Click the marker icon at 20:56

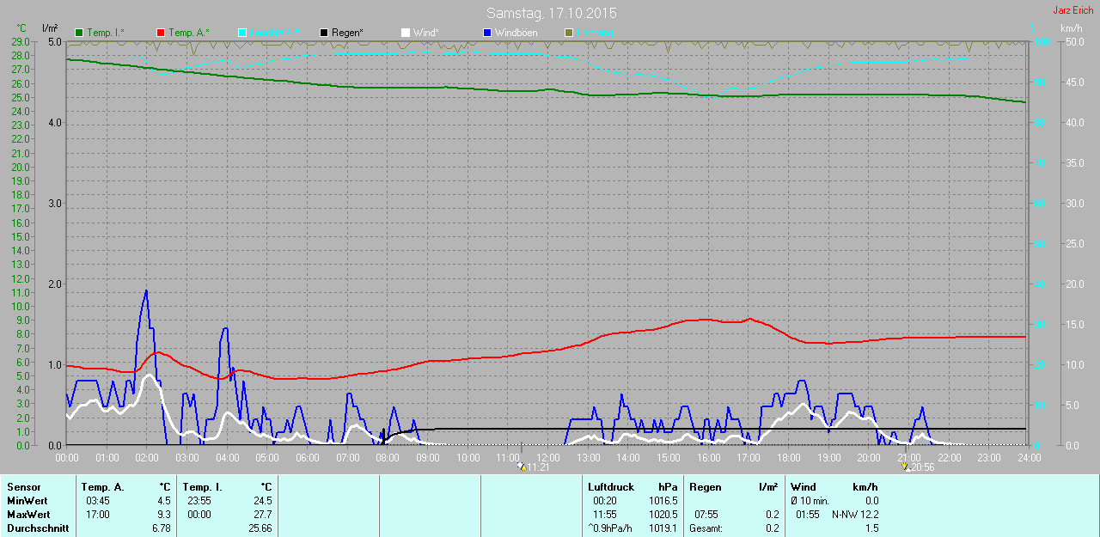(905, 467)
